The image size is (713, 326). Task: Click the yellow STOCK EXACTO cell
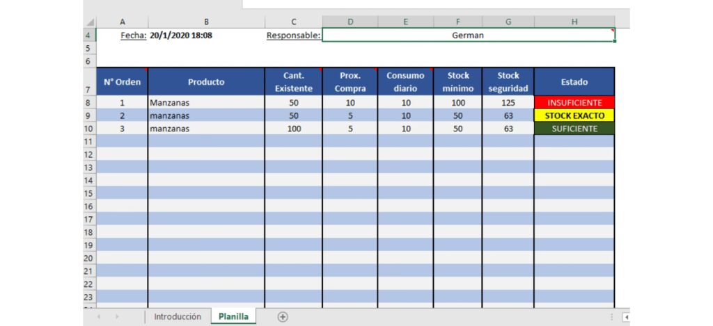574,116
